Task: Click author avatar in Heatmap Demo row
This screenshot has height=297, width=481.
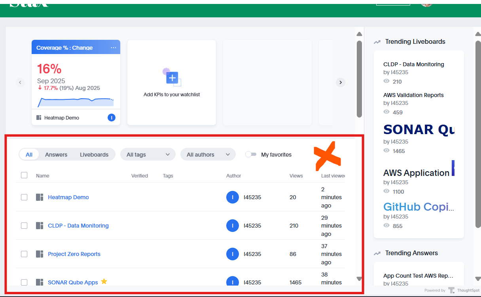Action: (233, 197)
